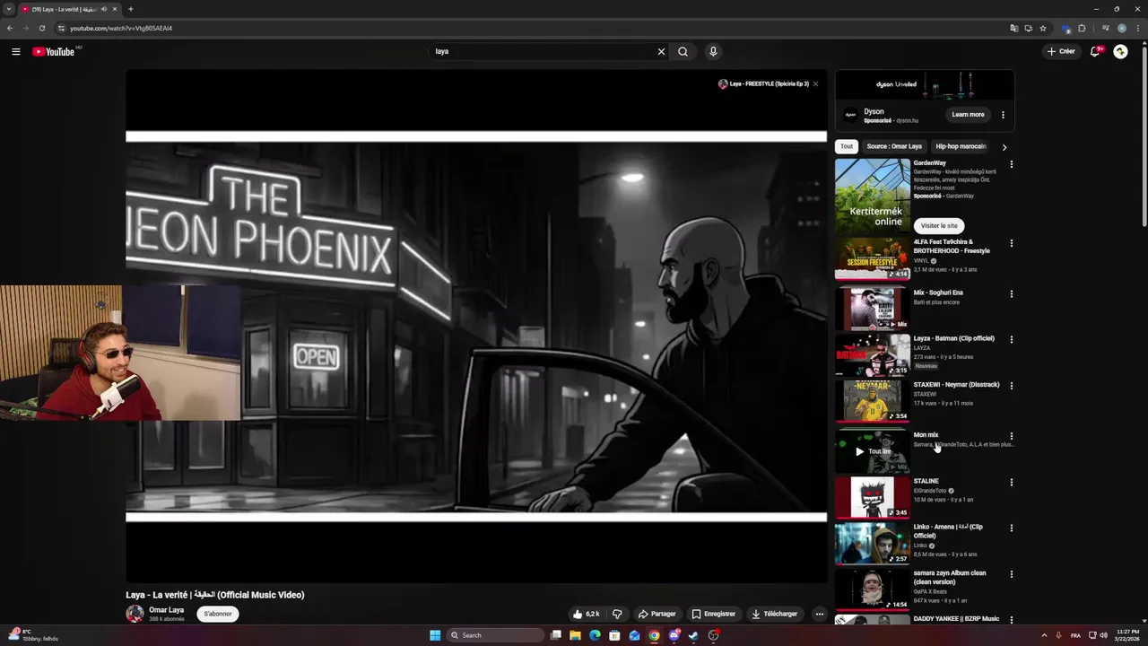Switch to the Laya - La verité browser tab

pos(69,9)
